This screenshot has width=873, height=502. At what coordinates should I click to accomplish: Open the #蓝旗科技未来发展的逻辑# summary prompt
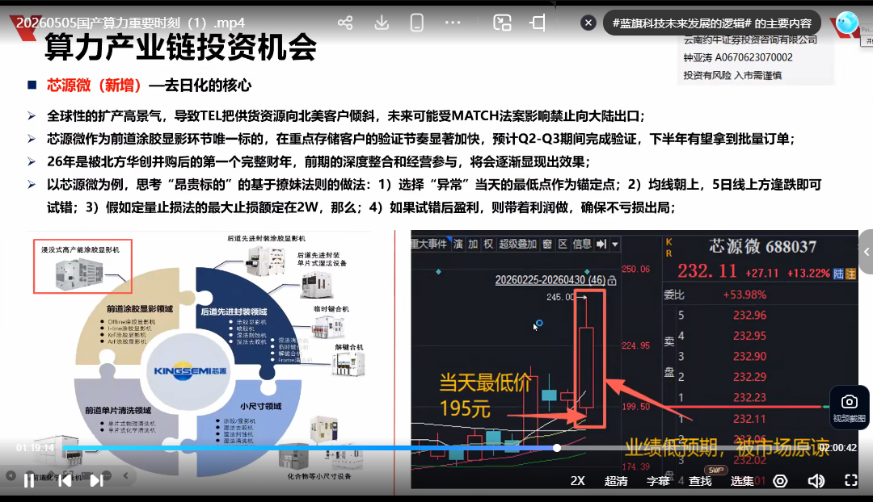[711, 23]
